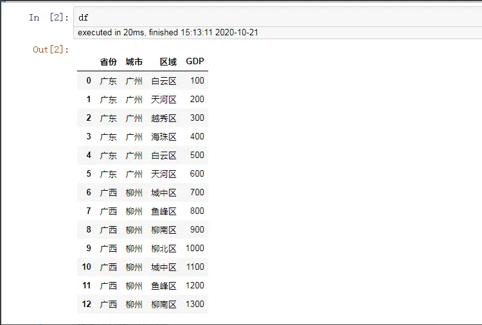Click the 省份 column header
Image resolution: width=482 pixels, height=325 pixels.
108,62
